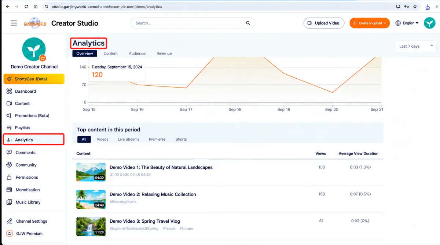Click the search magnifier icon
Screen dimensions: 440x245
point(248,23)
